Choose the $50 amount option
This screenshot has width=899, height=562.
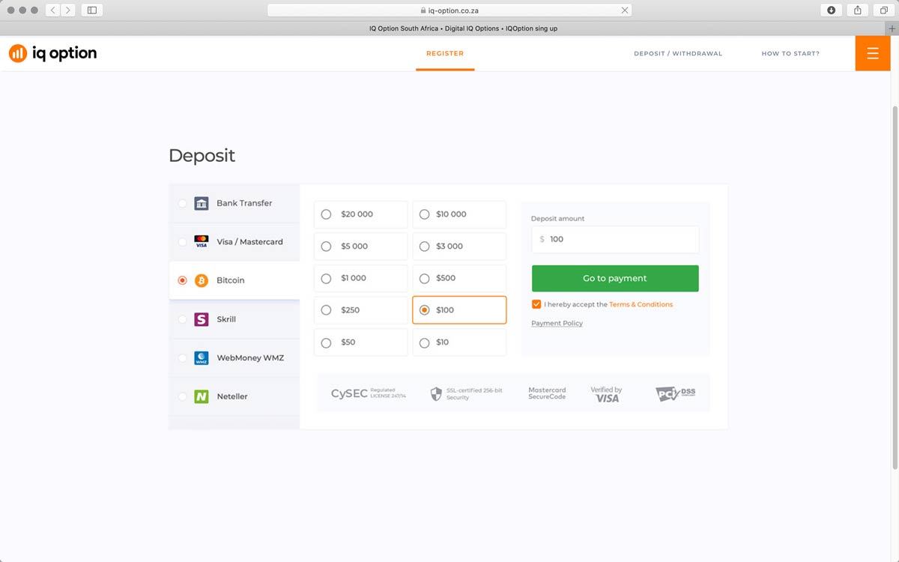coord(361,342)
